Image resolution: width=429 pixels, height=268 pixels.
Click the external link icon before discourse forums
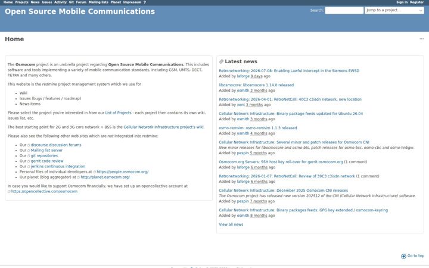point(29,145)
